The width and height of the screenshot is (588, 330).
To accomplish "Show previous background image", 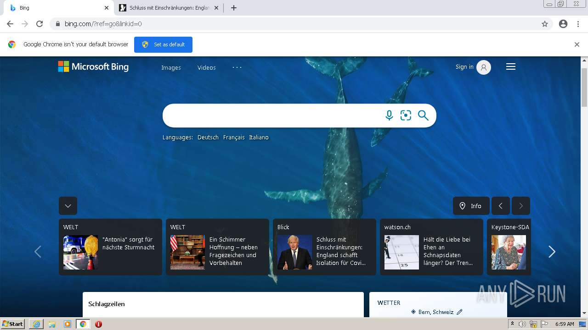I will pos(501,206).
